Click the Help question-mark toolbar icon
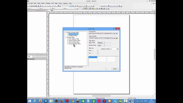 point(58,6)
